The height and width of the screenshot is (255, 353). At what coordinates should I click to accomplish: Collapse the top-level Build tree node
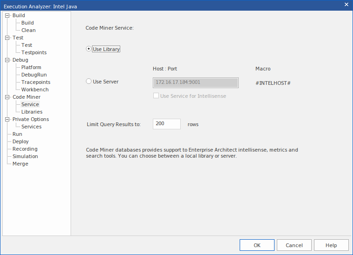[7, 15]
